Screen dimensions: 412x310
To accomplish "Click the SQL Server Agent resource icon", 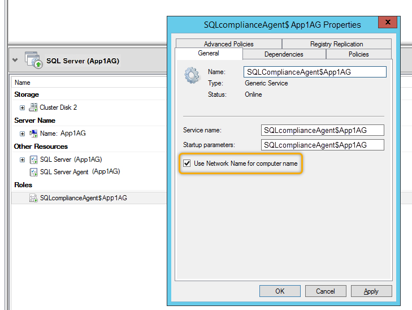I will click(x=33, y=172).
